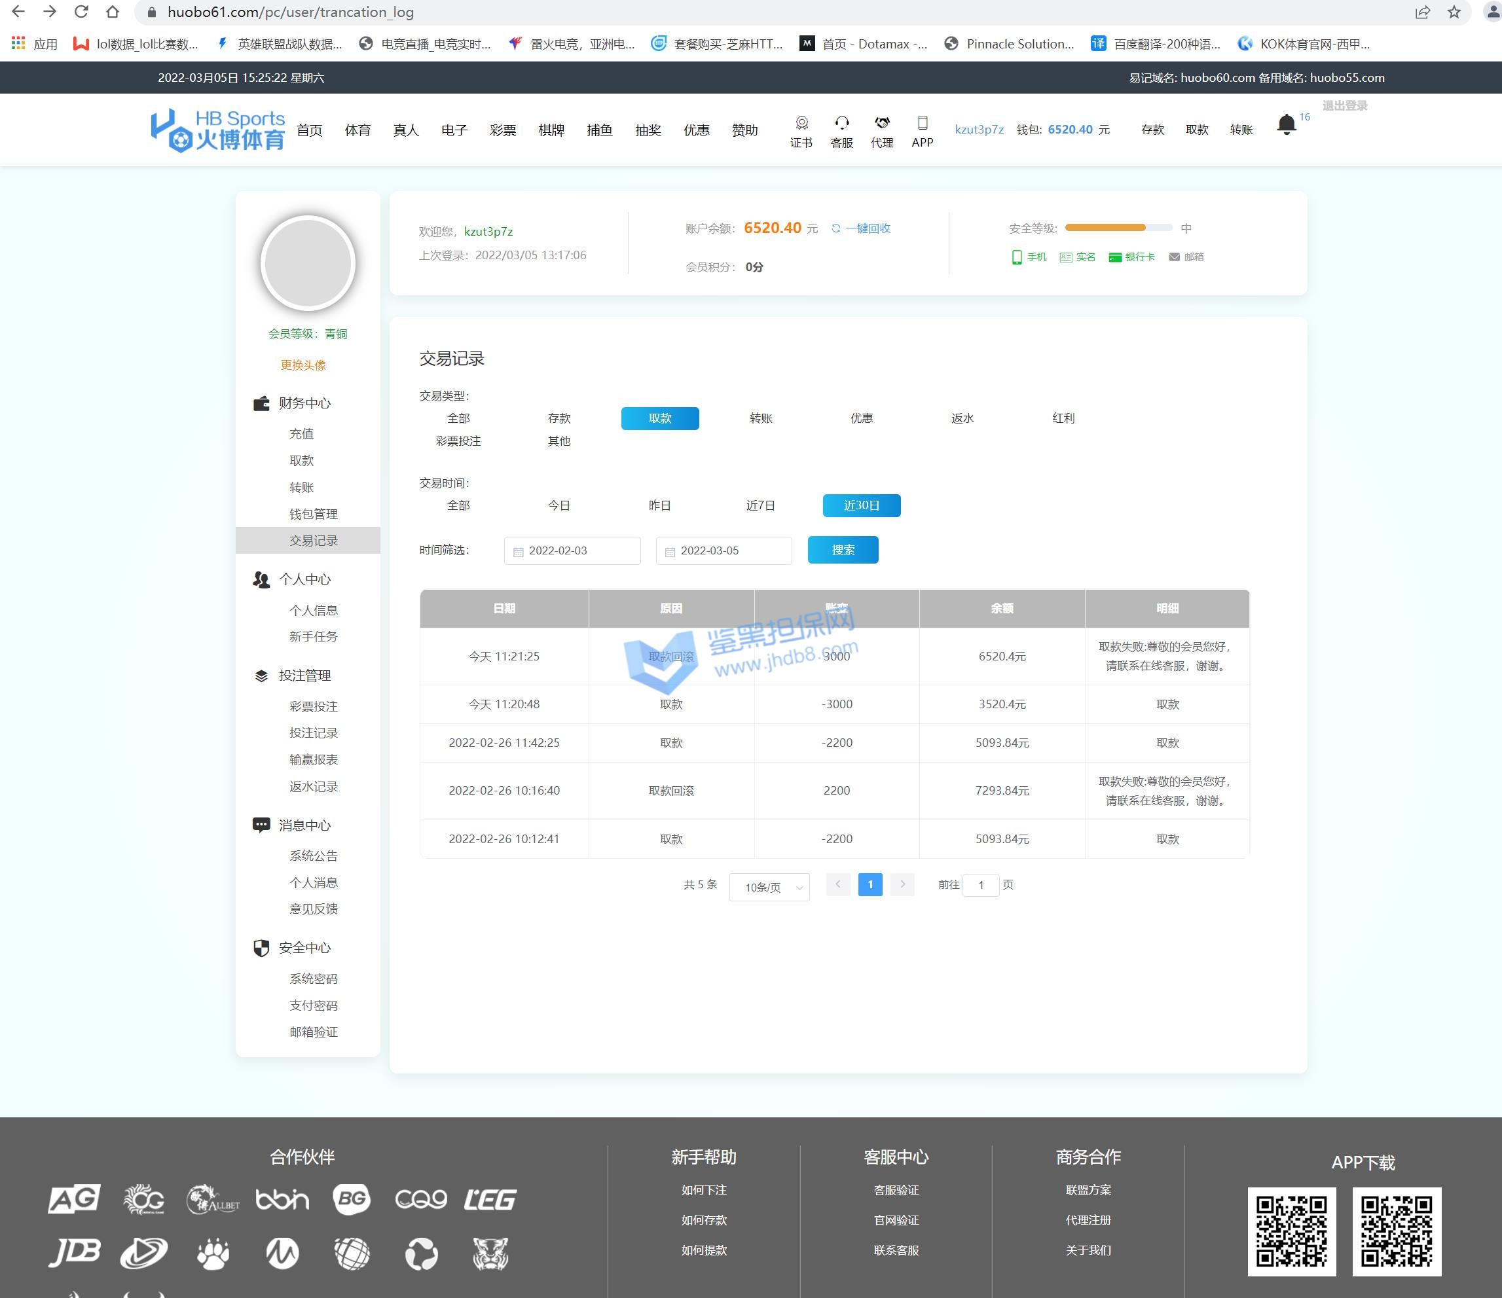Open the end date picker 2022-03-05
This screenshot has height=1298, width=1502.
pyautogui.click(x=724, y=550)
